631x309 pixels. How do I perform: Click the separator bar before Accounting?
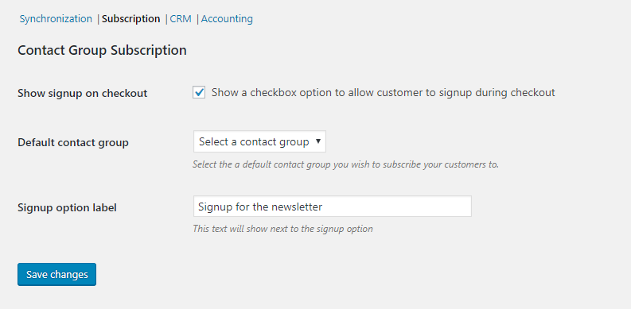pyautogui.click(x=197, y=19)
